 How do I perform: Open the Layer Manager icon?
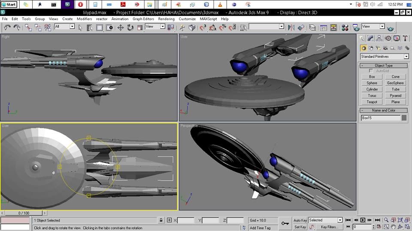coord(312,27)
